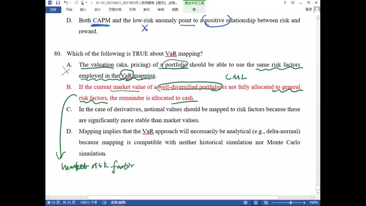Click the proofing errors book icon
The width and height of the screenshot is (366, 206).
pyautogui.click(x=104, y=202)
